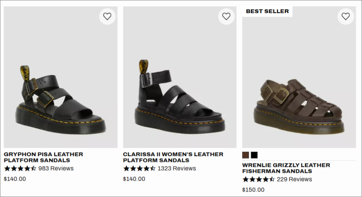Select the brown color swatch for Wrenlie
The image size is (362, 197).
246,155
